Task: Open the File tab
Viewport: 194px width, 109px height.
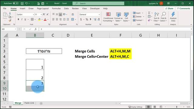Action: pos(5,8)
